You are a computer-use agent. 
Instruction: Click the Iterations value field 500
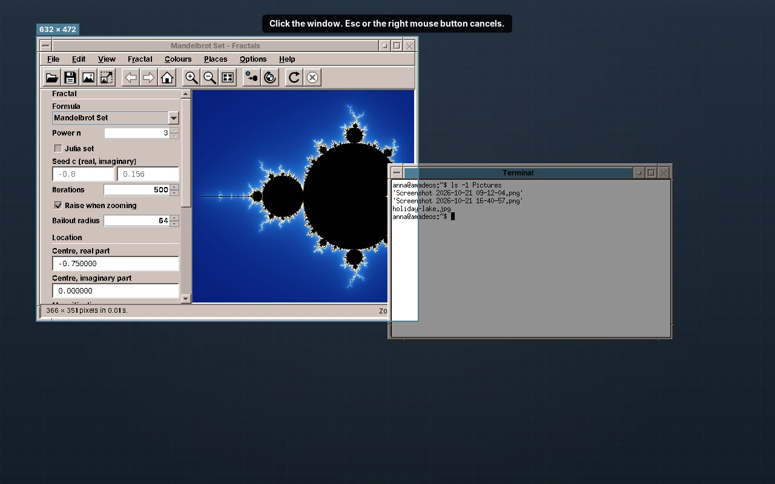coord(137,190)
